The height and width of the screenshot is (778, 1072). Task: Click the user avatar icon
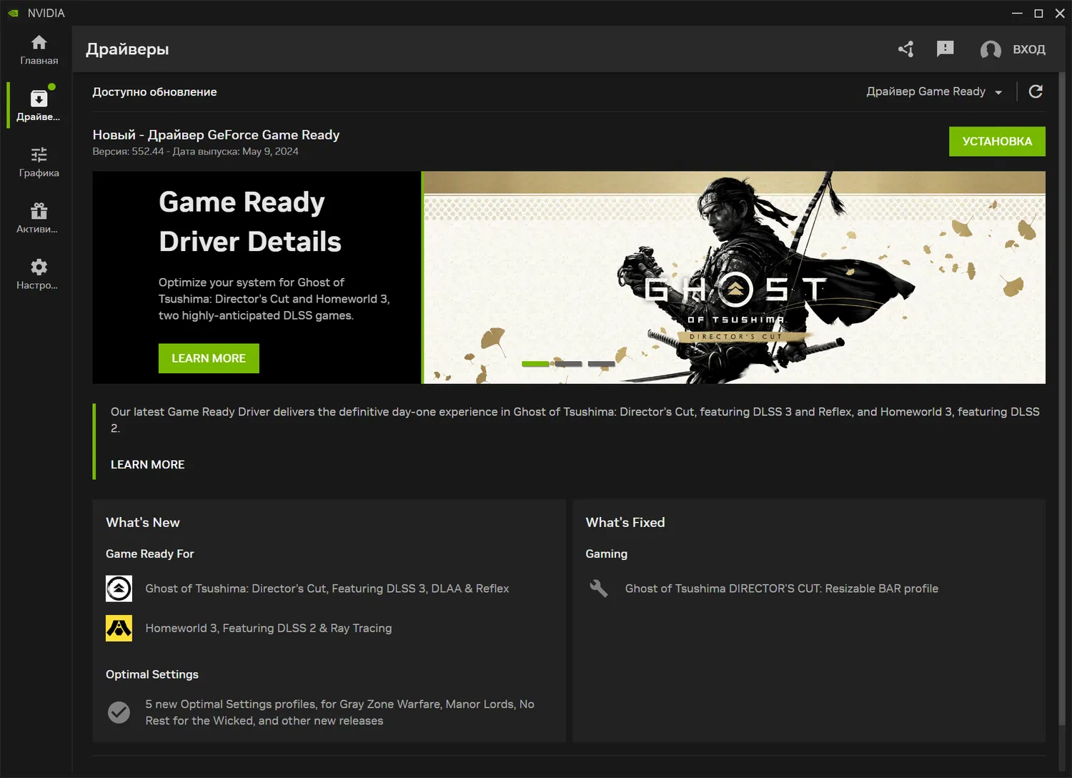tap(990, 49)
